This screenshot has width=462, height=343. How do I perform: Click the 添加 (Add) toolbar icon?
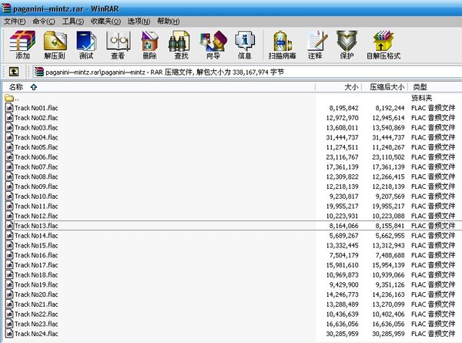tap(22, 45)
